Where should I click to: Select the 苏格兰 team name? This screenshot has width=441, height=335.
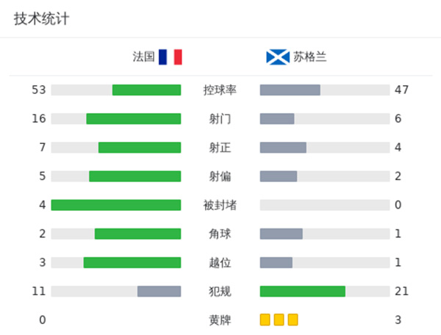[x=309, y=57]
